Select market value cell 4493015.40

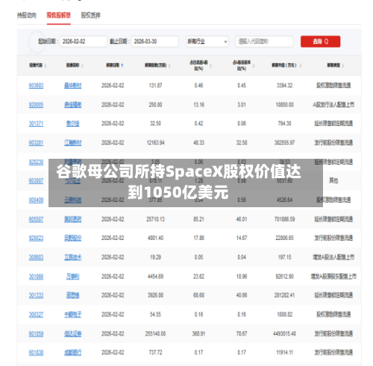pos(285,334)
